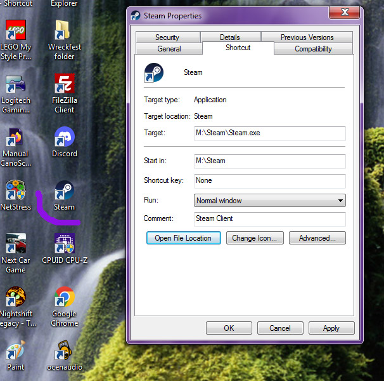This screenshot has width=384, height=381.
Task: Click the Target location value Steam
Action: tap(203, 116)
